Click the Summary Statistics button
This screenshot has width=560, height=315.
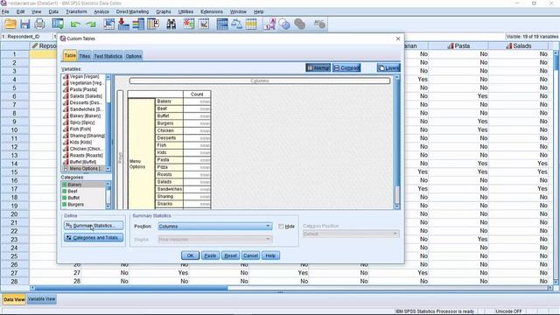point(94,226)
